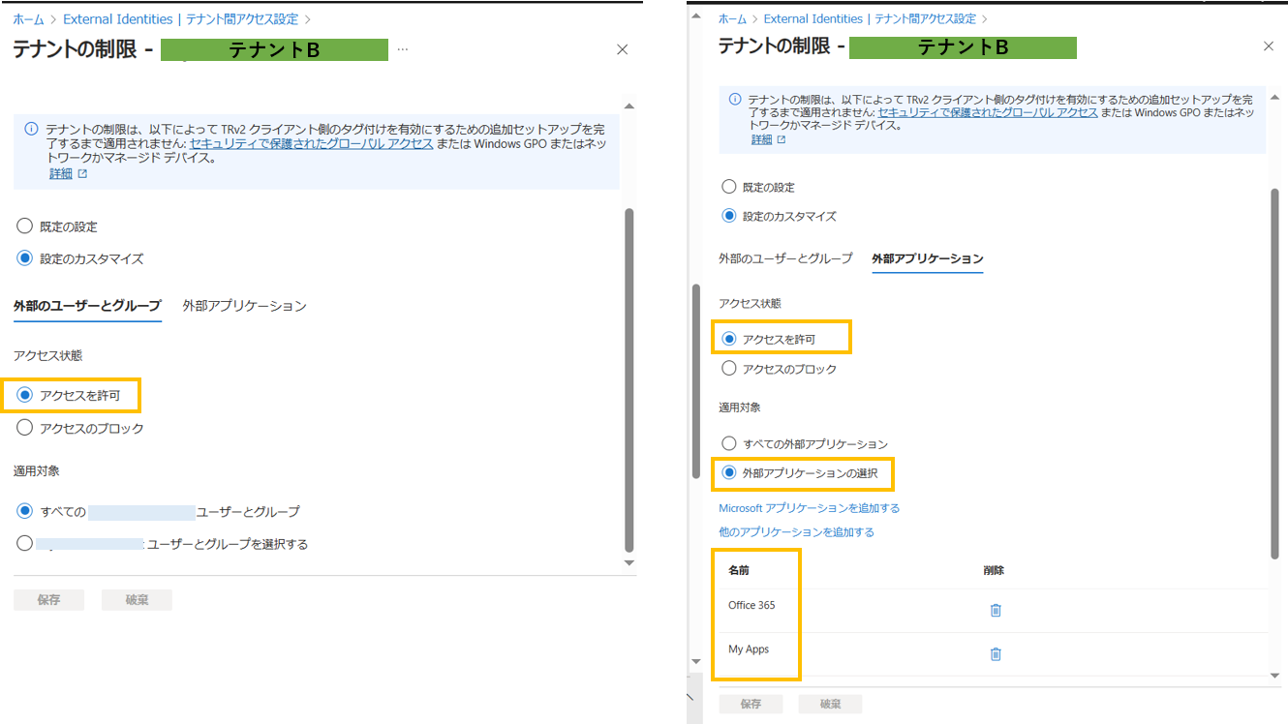Viewport: 1288px width, 724px height.
Task: Choose すべての外部アプリケーション radio option
Action: point(729,443)
